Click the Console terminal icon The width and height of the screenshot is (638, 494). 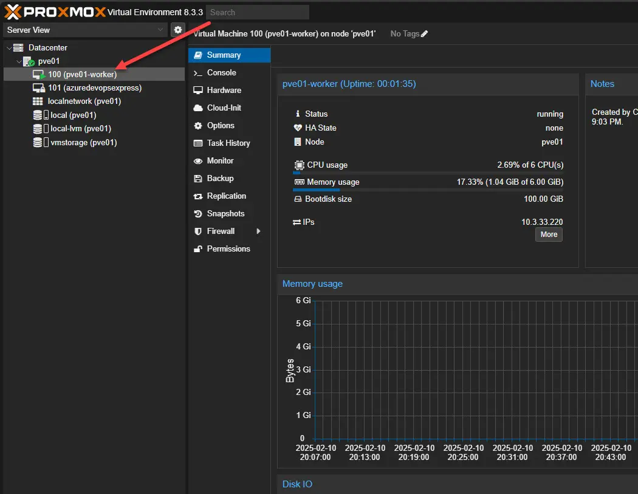[x=197, y=73]
